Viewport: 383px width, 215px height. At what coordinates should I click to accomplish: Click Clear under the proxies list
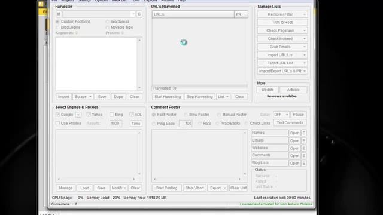(x=135, y=188)
